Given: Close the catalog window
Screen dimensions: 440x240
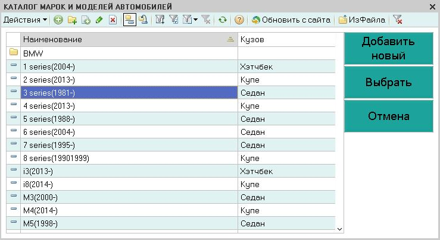Looking at the screenshot, I should 432,7.
